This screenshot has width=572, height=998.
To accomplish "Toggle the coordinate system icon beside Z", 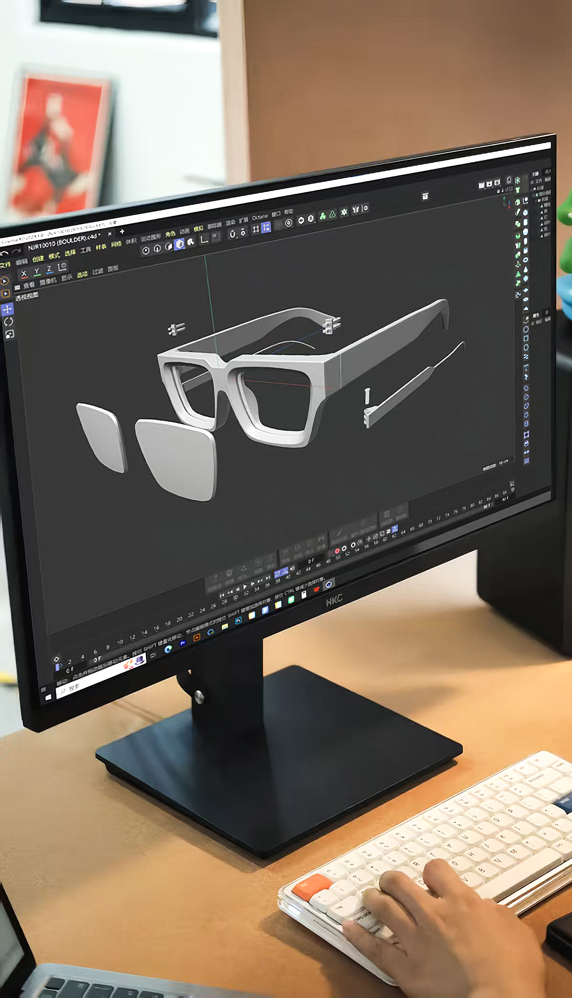I will (x=62, y=266).
